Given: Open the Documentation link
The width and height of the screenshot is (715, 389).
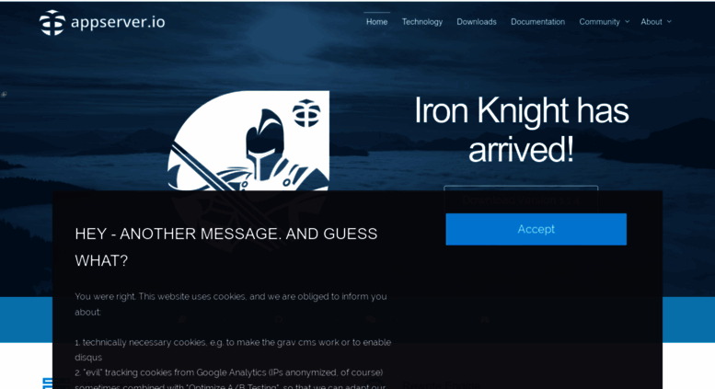Looking at the screenshot, I should [x=537, y=22].
